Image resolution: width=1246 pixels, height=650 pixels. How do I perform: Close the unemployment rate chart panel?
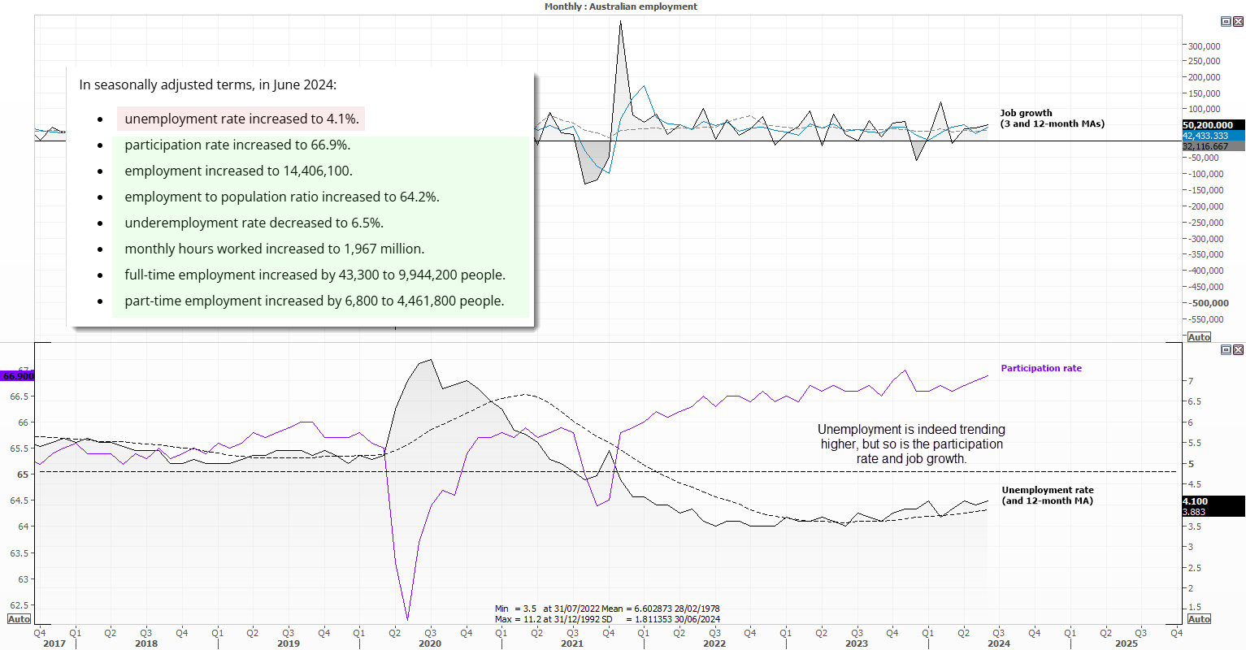coord(1239,349)
